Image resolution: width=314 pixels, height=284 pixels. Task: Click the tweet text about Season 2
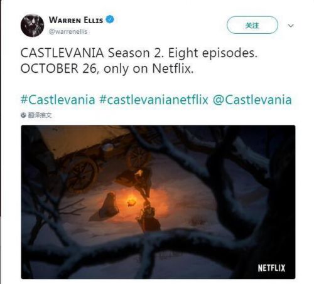139,53
